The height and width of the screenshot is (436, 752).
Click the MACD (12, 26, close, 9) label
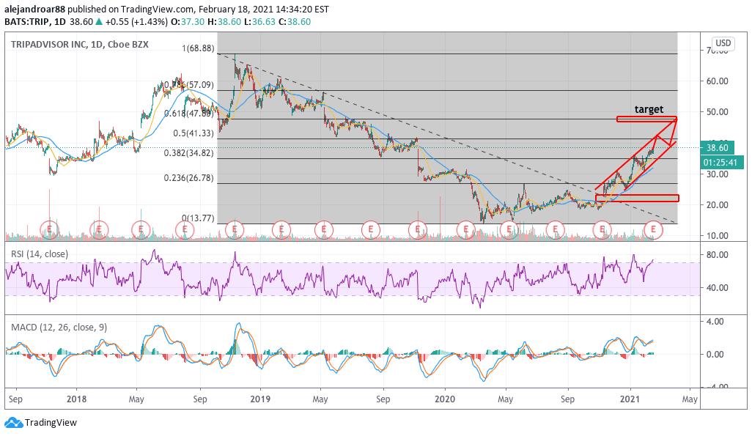[x=59, y=328]
